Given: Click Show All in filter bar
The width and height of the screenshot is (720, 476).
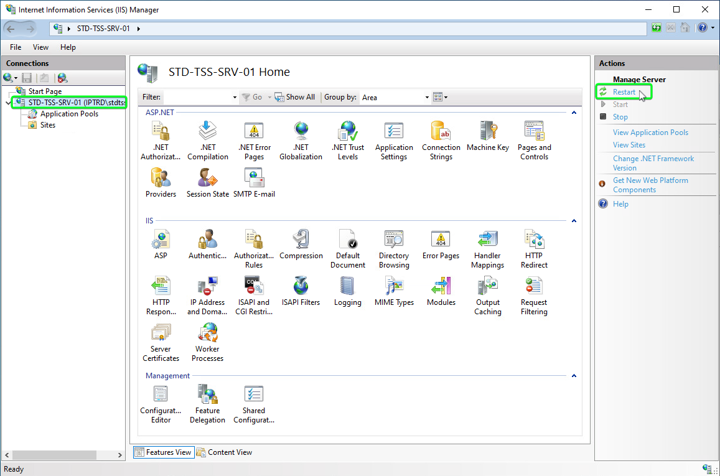Looking at the screenshot, I should [295, 97].
